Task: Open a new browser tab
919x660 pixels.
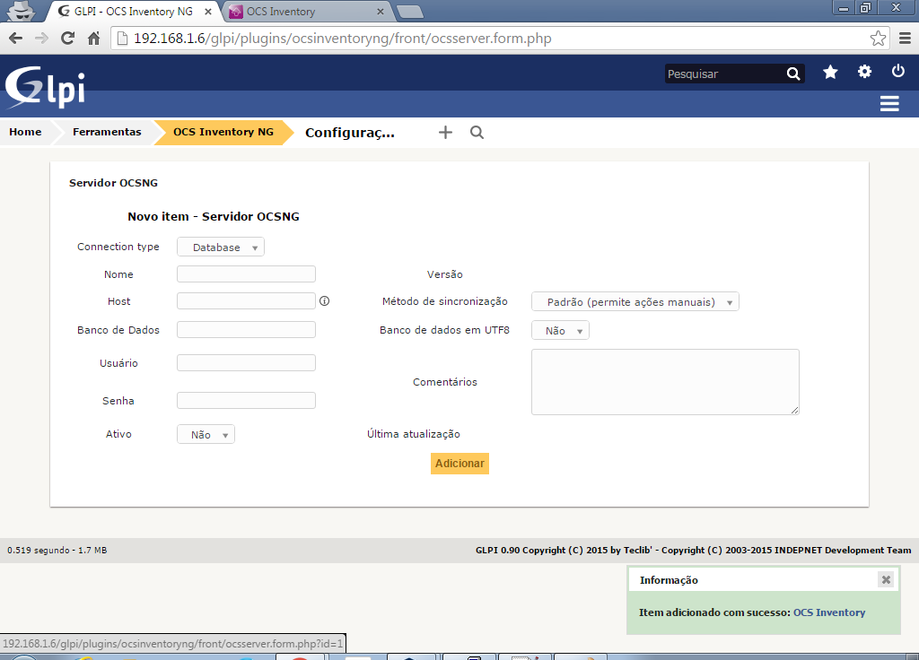Action: (x=409, y=12)
